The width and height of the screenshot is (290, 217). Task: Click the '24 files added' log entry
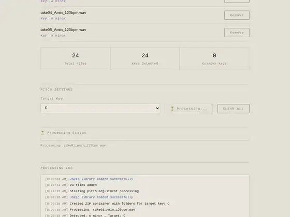coord(83,185)
